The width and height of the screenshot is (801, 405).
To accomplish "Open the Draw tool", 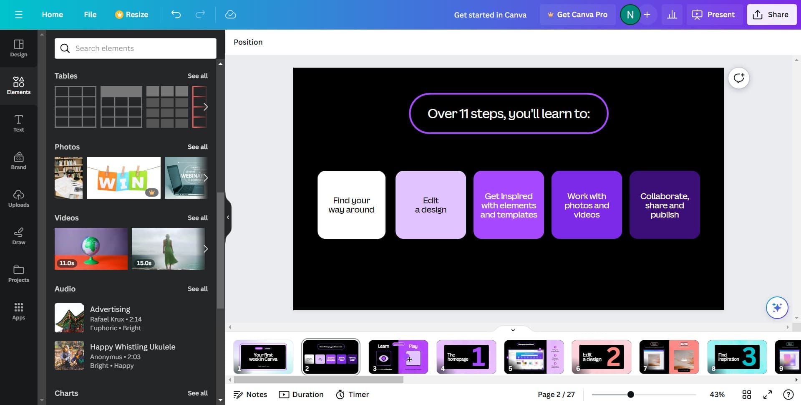I will click(x=18, y=235).
